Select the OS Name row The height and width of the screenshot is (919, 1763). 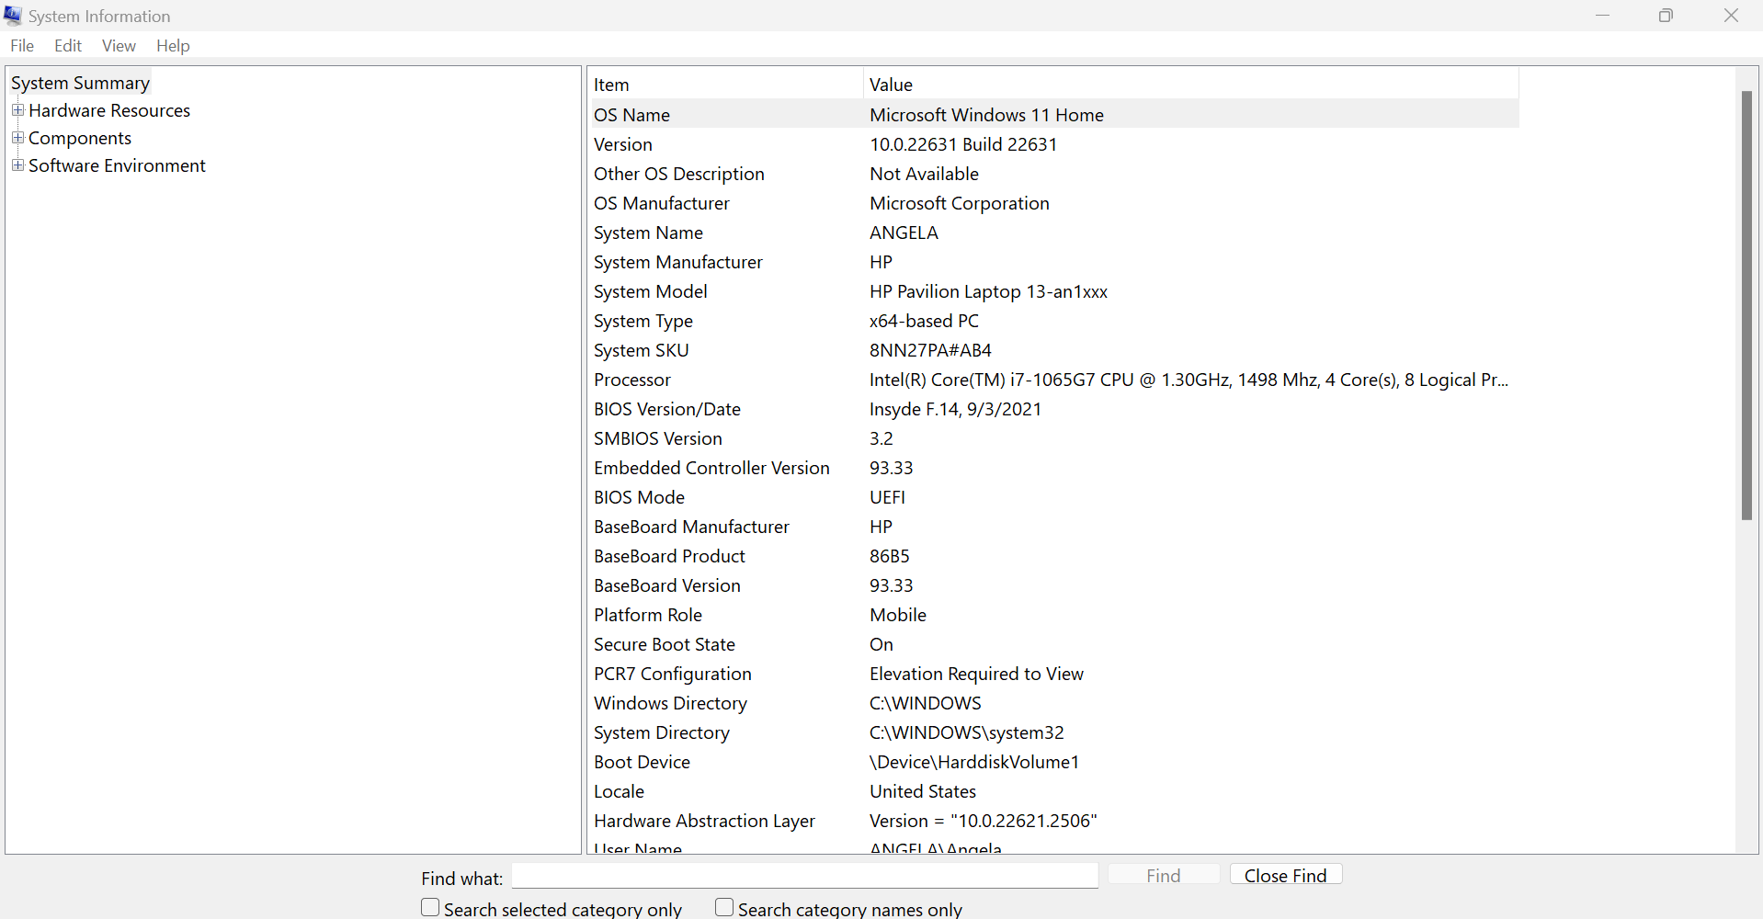1053,115
